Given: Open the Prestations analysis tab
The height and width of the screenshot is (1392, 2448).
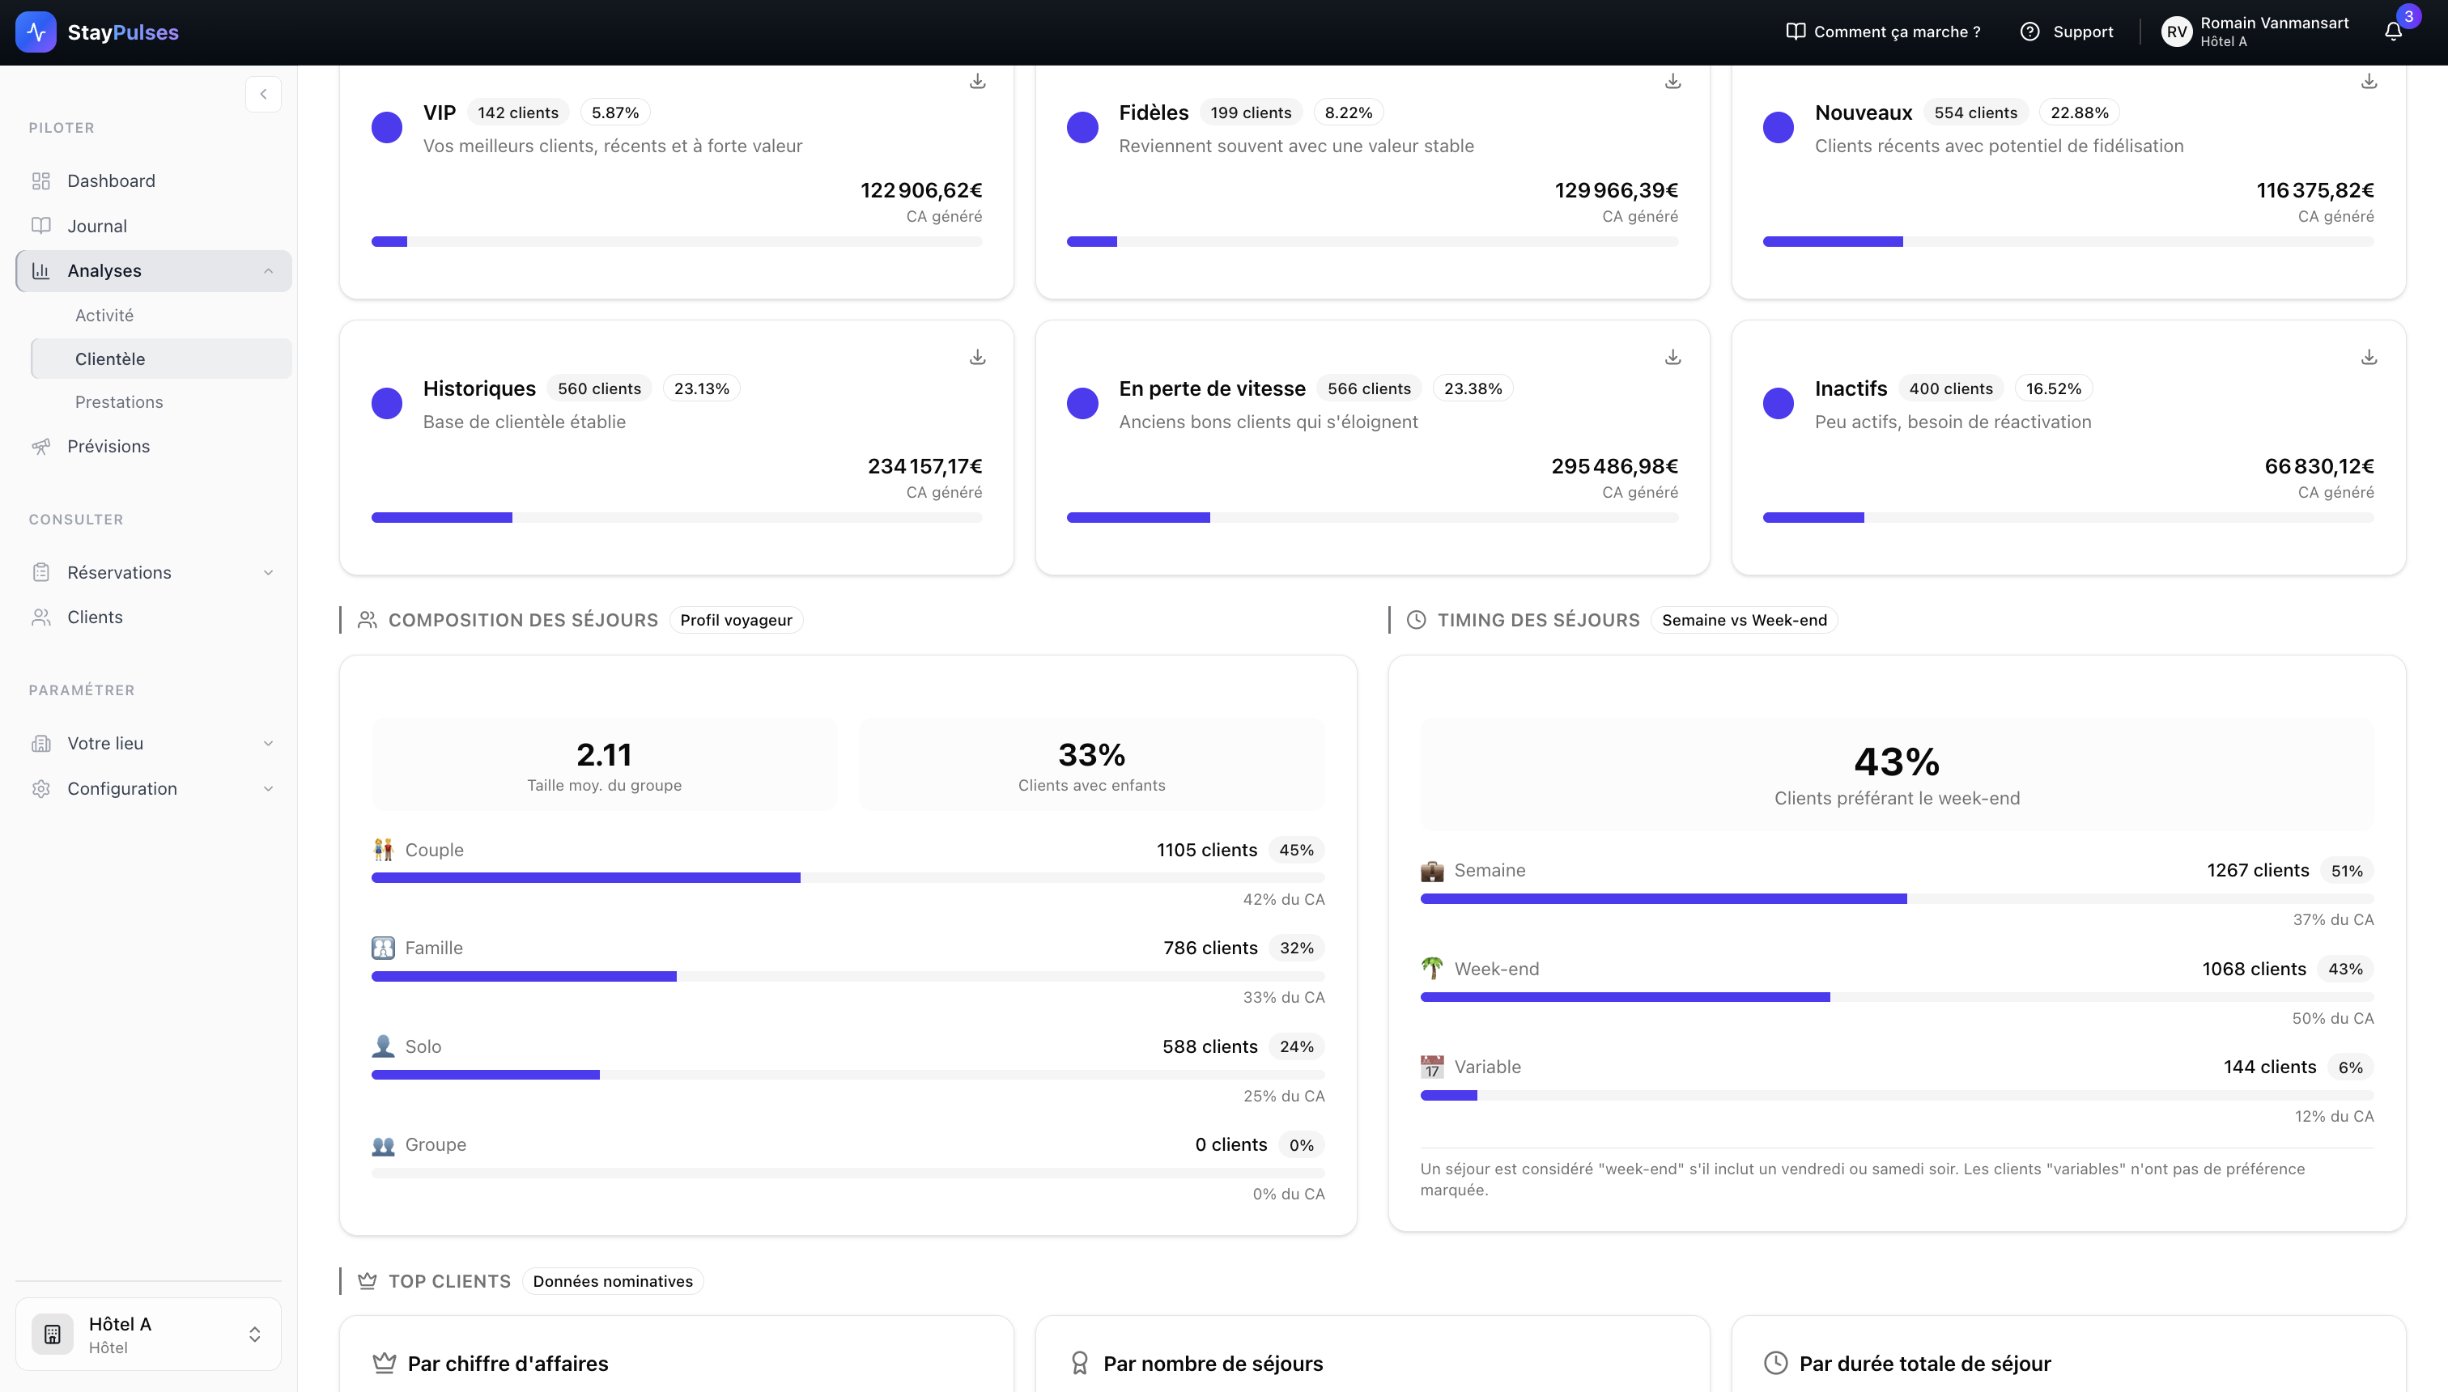Looking at the screenshot, I should click(x=118, y=401).
